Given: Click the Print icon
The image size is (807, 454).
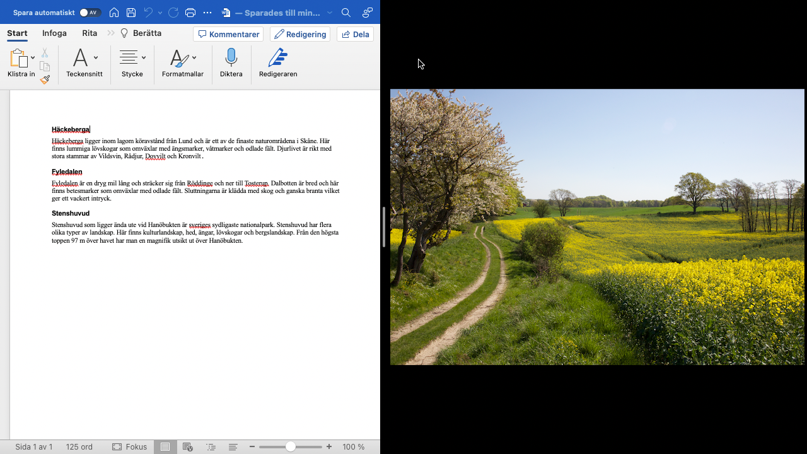Looking at the screenshot, I should (190, 13).
